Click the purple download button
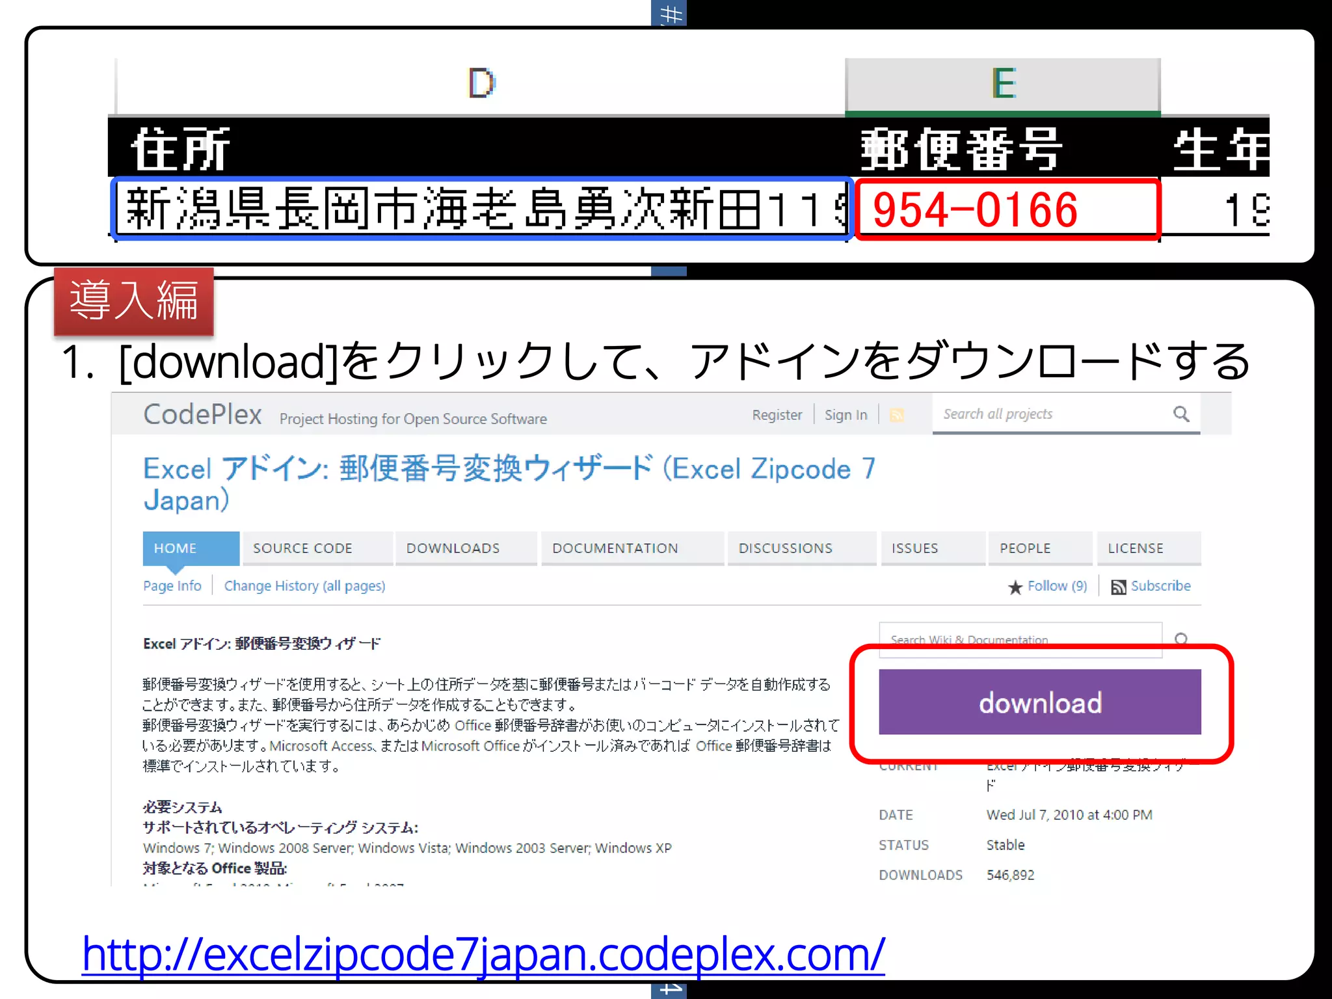 coord(1039,702)
